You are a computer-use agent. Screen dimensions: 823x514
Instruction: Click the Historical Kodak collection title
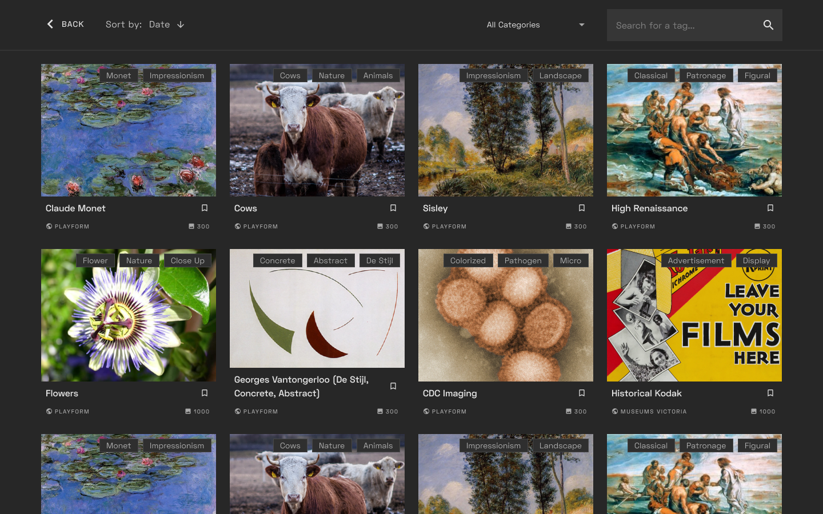pos(646,393)
